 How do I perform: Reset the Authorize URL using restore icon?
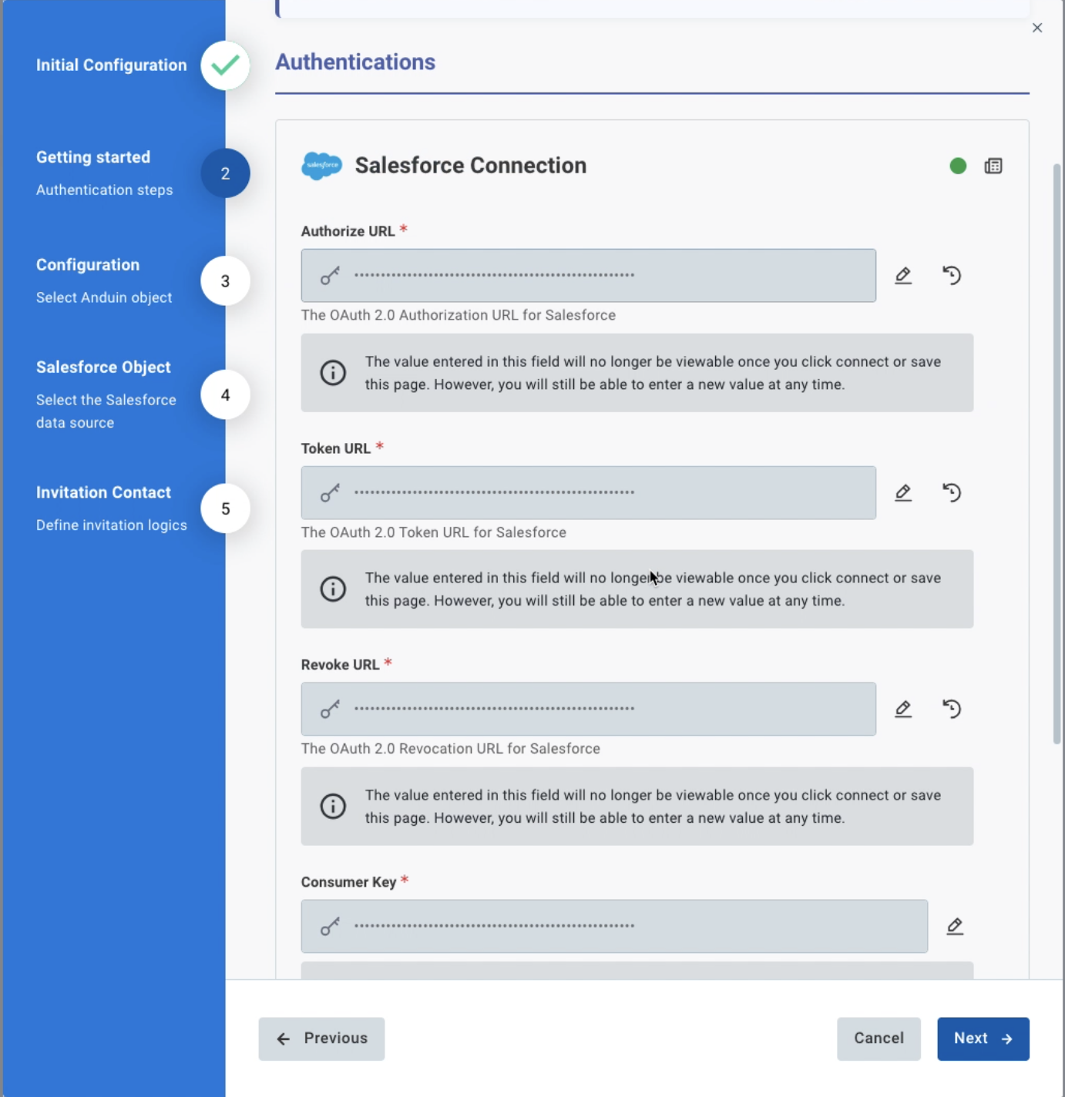[x=952, y=275]
